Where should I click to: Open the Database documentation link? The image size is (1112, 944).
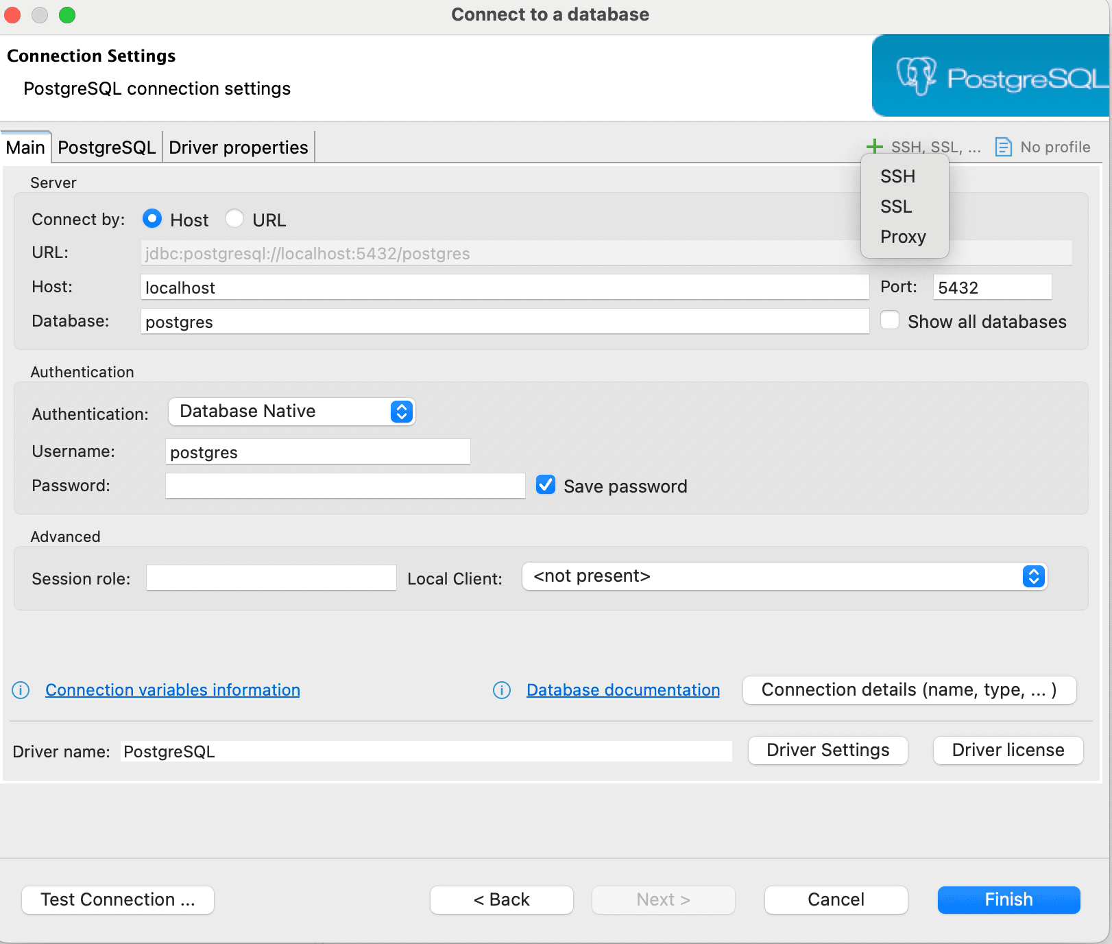click(623, 690)
